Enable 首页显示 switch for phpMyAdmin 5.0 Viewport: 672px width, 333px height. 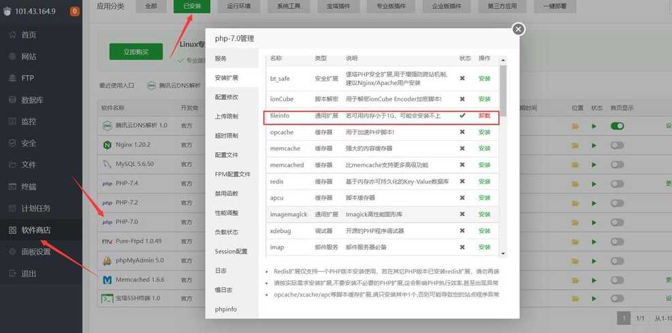point(617,261)
